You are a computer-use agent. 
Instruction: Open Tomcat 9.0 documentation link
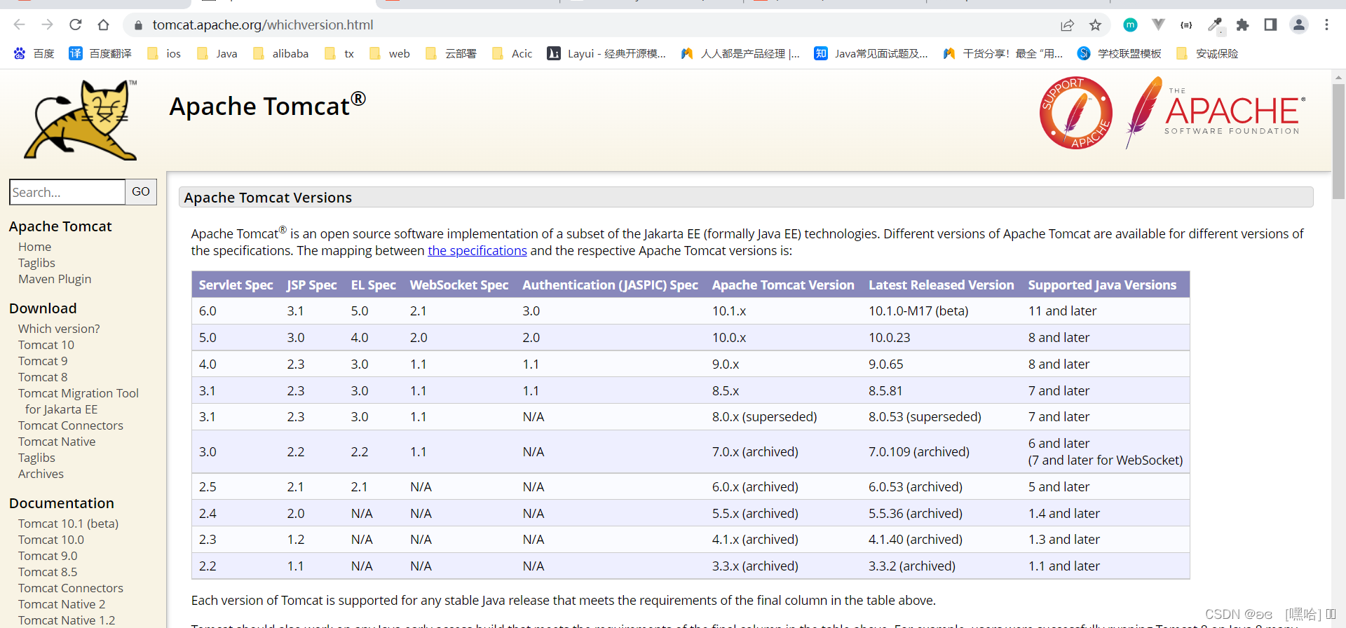click(x=48, y=556)
